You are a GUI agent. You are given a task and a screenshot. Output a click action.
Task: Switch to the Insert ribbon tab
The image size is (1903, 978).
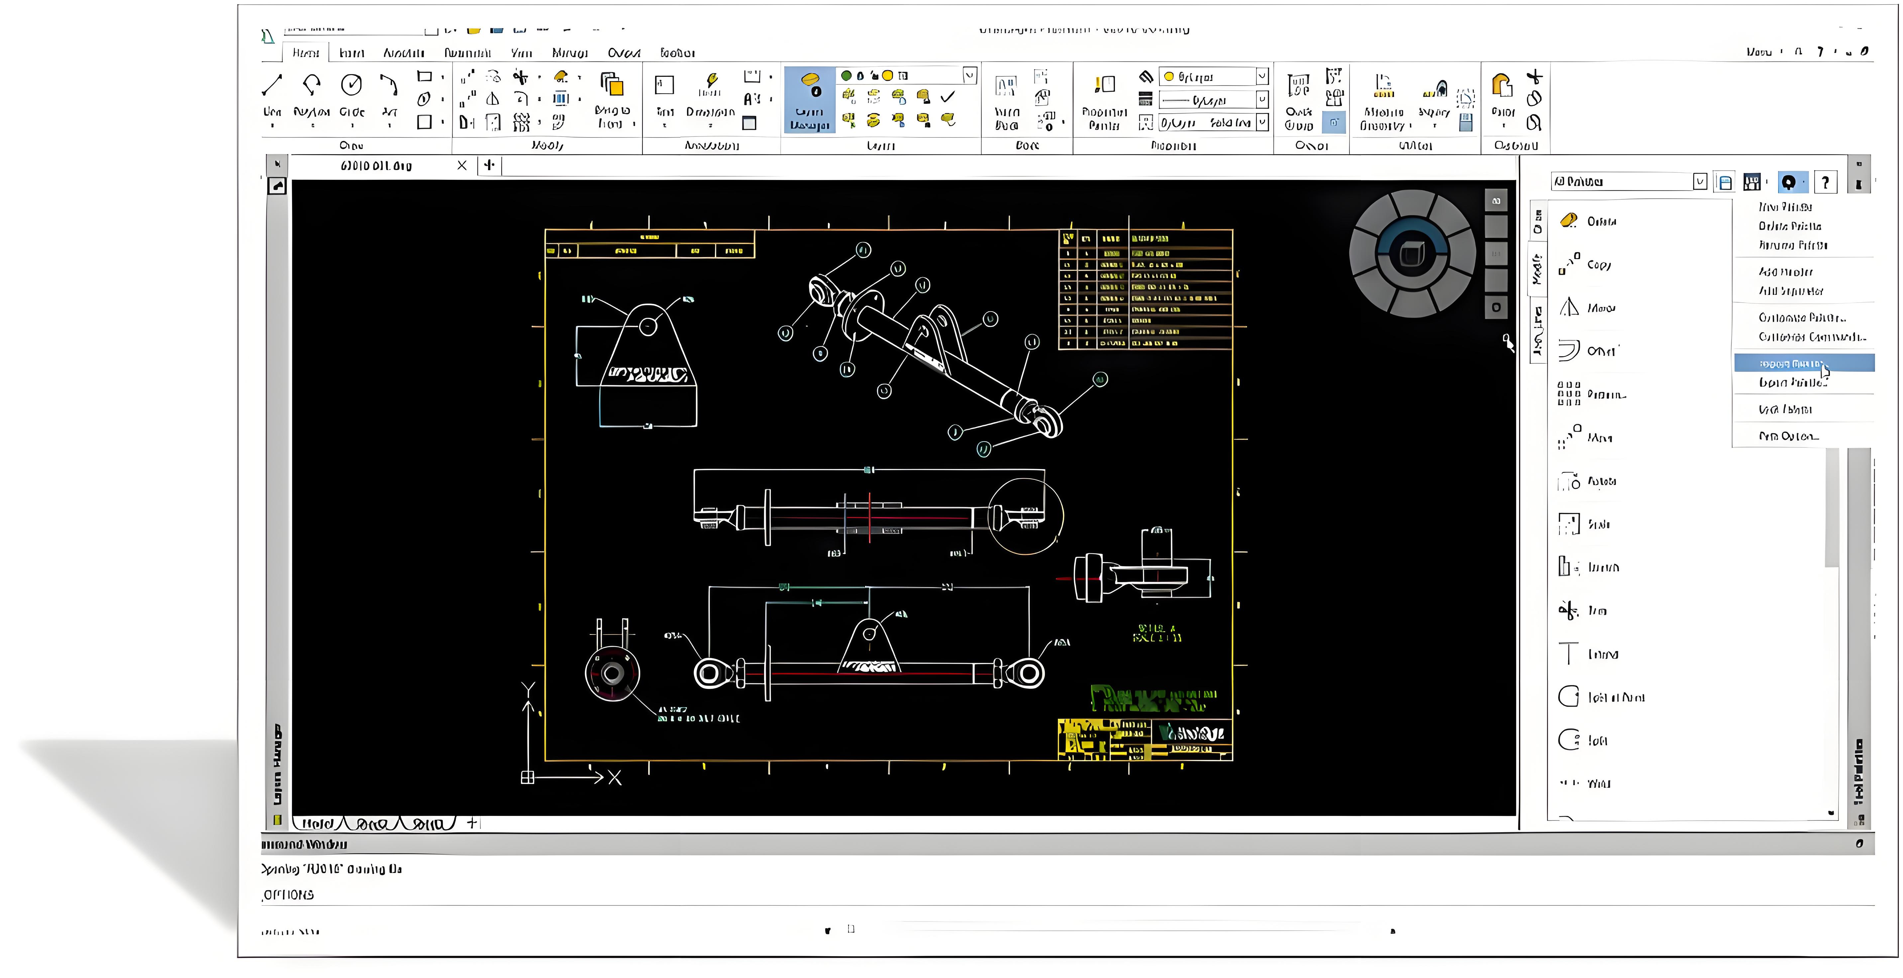coord(352,53)
